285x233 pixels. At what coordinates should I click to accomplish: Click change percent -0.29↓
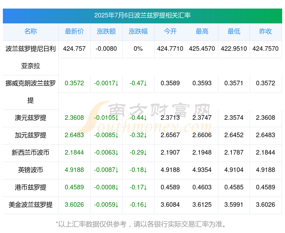click(x=138, y=152)
